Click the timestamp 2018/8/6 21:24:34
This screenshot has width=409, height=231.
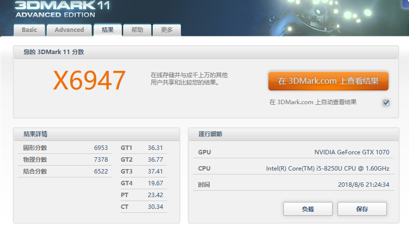(364, 185)
